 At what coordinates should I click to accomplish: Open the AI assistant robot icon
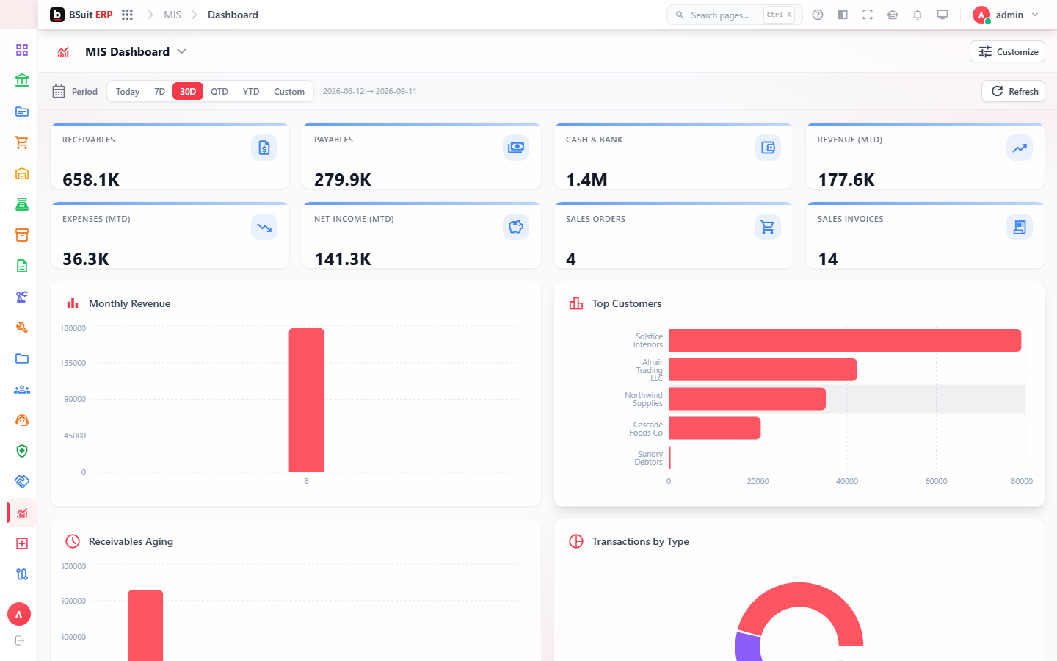pyautogui.click(x=893, y=15)
